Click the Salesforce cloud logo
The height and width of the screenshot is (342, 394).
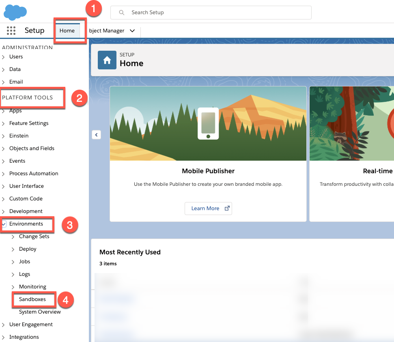point(15,12)
